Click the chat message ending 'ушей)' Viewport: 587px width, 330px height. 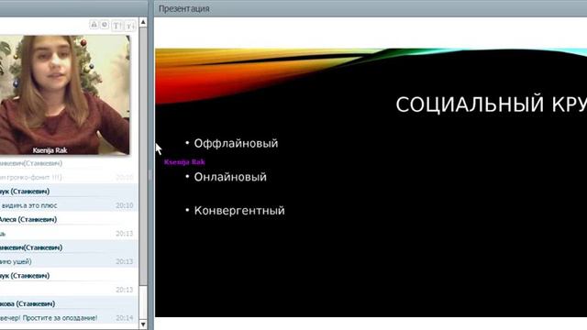pos(16,261)
